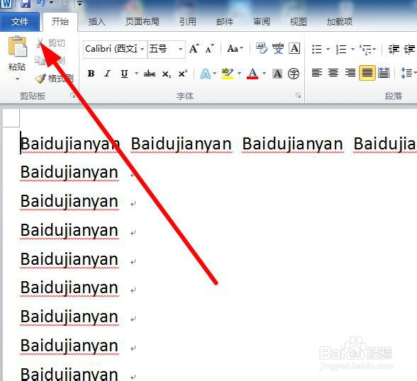417x381 pixels.
Task: Toggle bold formatting B
Action: click(x=91, y=73)
